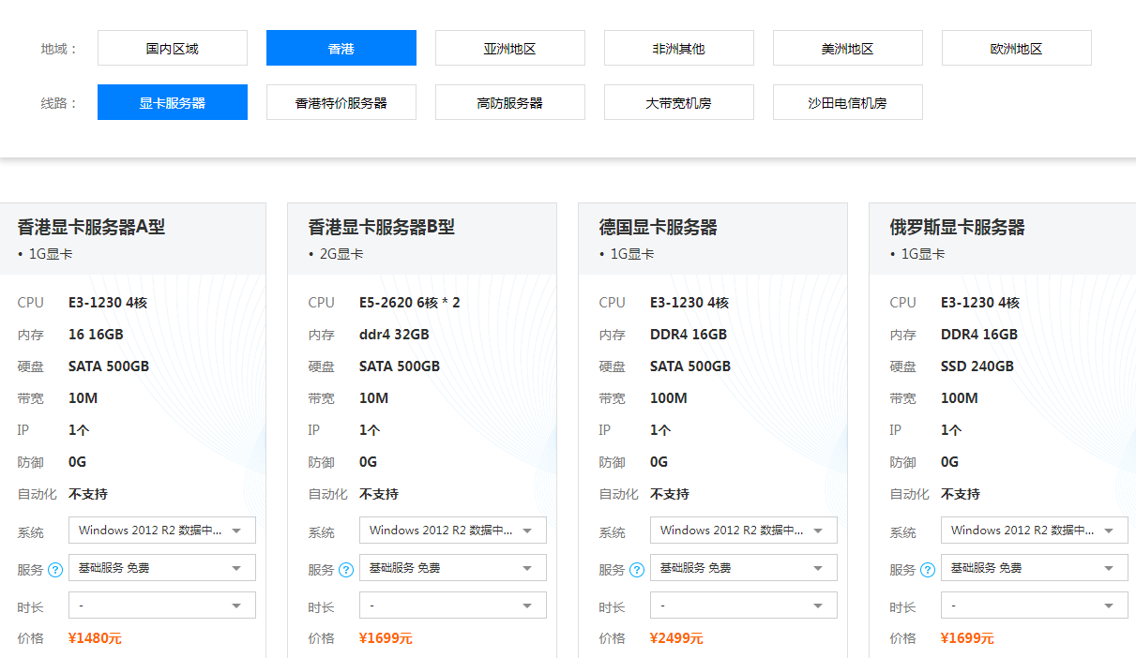Select the 非洲其他 region filter
Image resolution: width=1136 pixels, height=658 pixels.
tap(678, 48)
